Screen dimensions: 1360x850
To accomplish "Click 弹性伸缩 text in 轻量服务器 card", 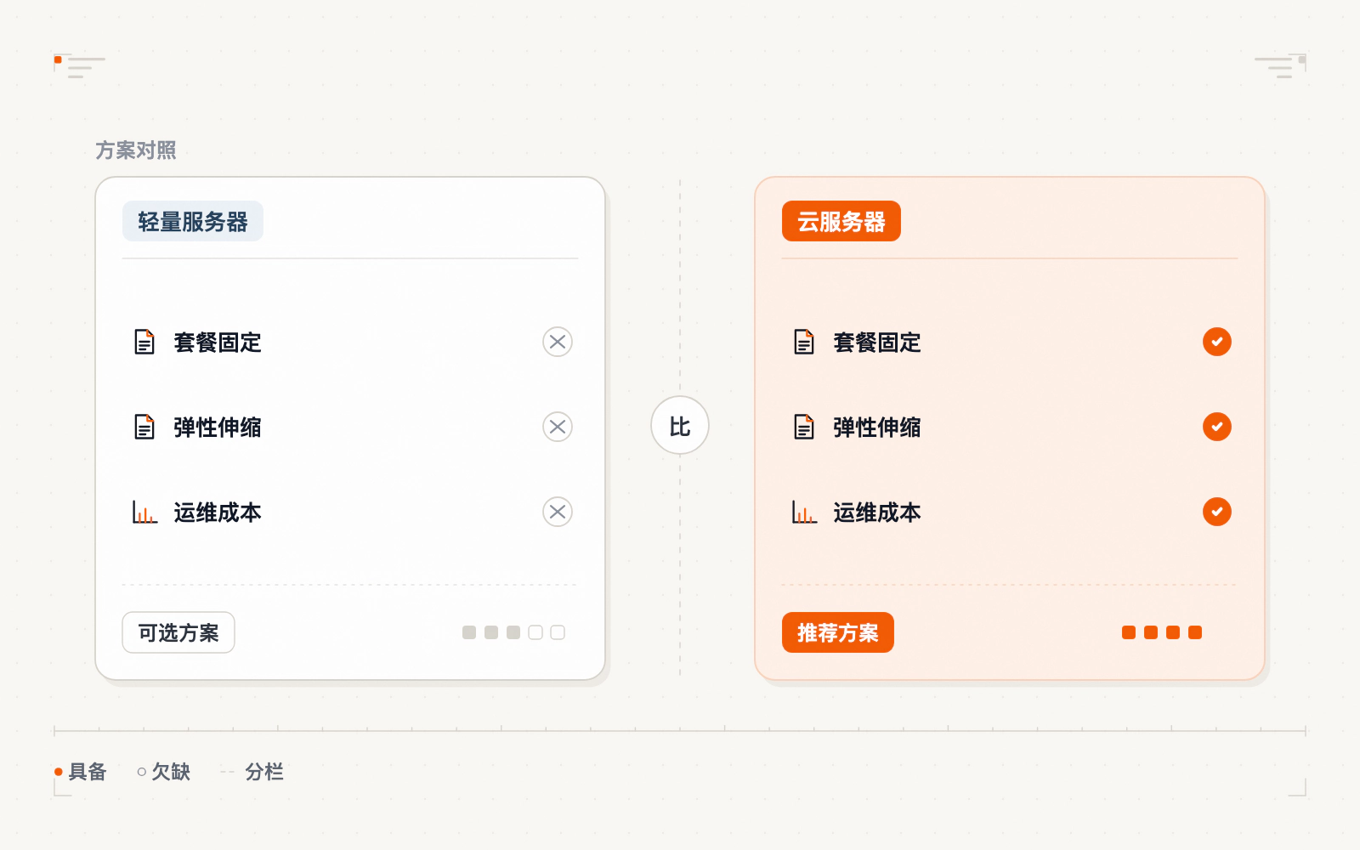I will (x=218, y=428).
